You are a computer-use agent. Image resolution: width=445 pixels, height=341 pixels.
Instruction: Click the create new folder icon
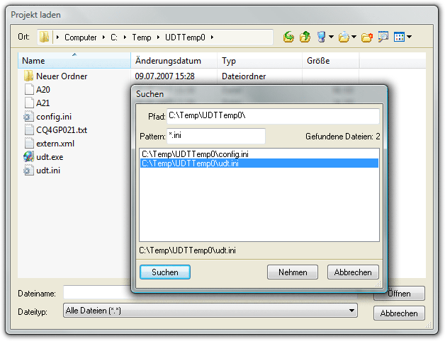coord(366,37)
